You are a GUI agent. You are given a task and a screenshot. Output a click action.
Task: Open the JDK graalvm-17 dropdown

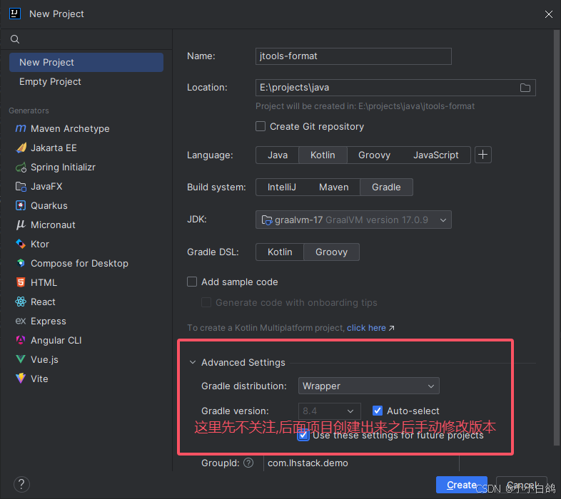[x=353, y=220]
